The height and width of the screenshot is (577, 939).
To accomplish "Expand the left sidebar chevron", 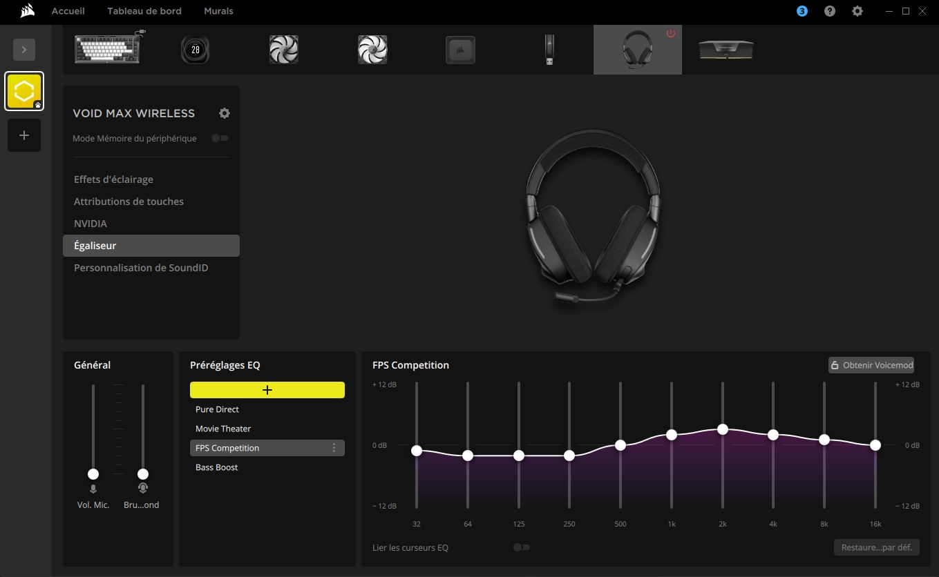I will pos(24,50).
